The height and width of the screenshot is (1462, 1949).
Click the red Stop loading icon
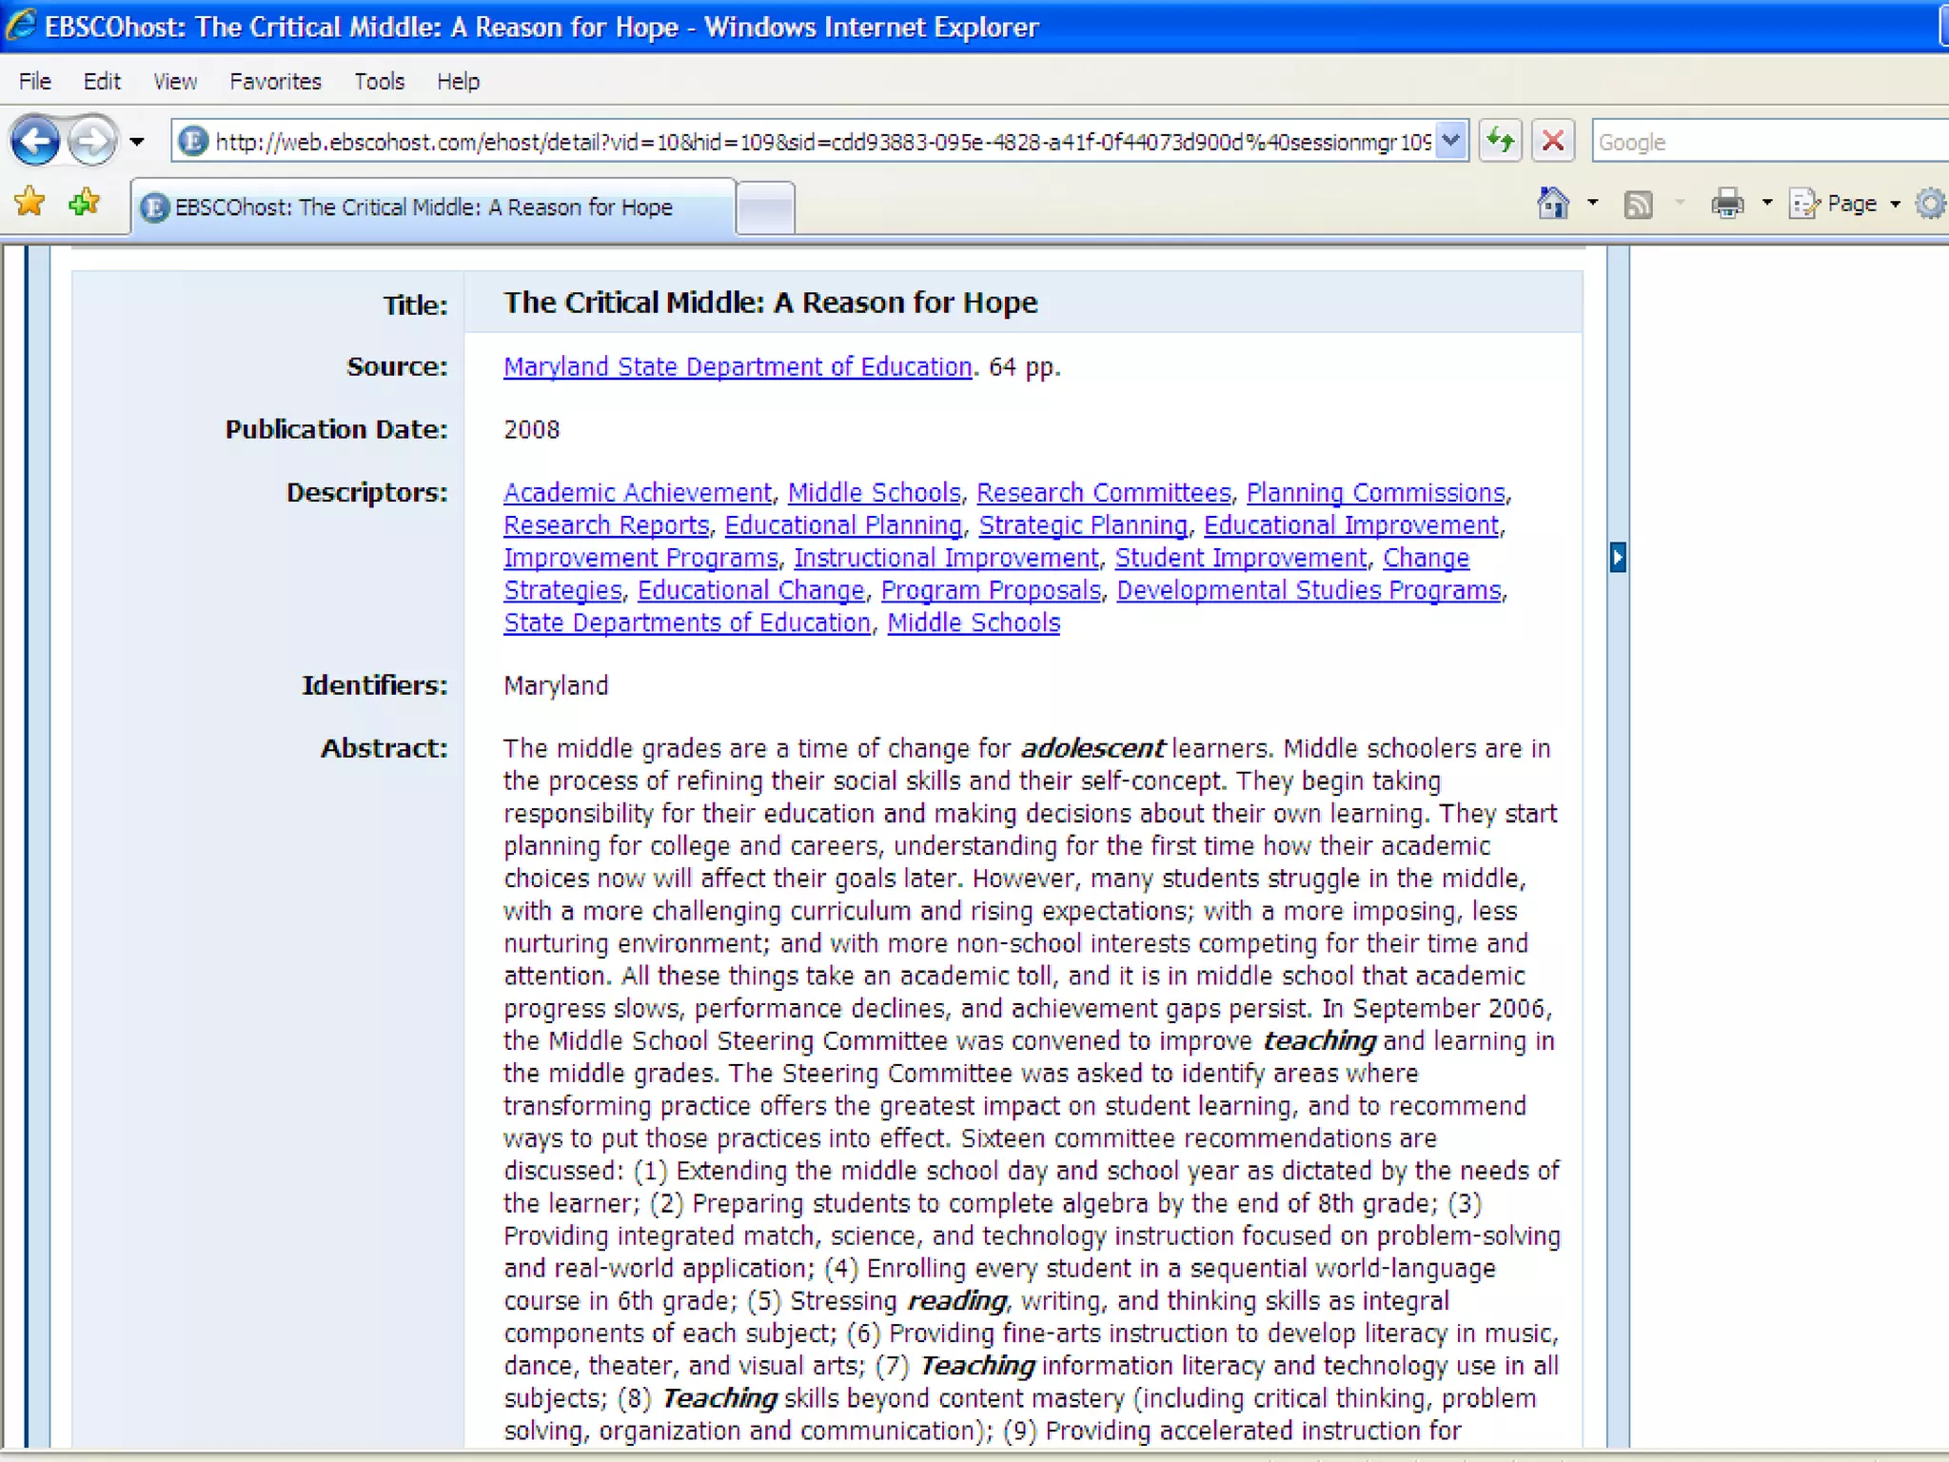[1552, 142]
